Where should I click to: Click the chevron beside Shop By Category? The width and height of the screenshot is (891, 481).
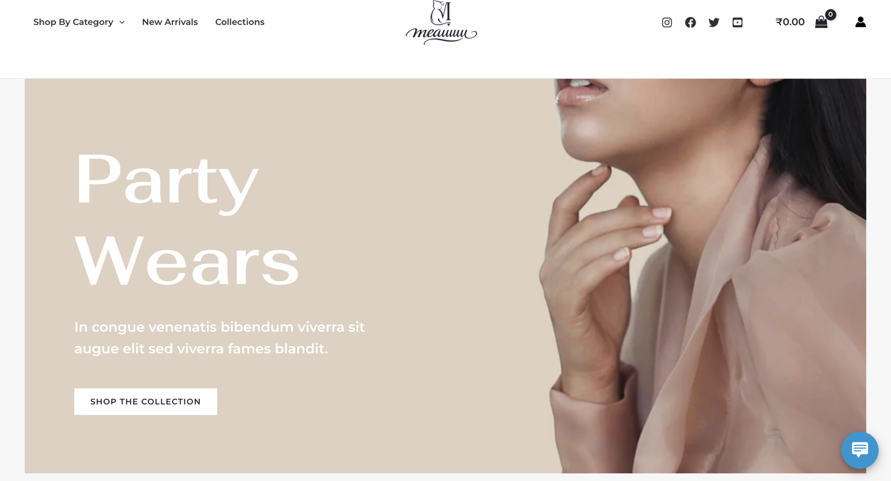click(122, 22)
